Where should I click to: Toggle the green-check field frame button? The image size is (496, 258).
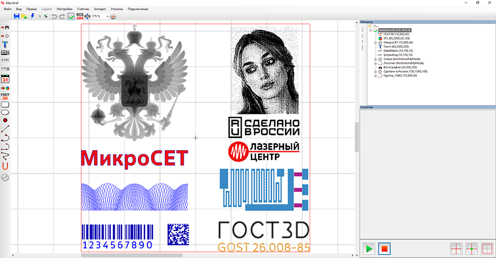tap(71, 16)
